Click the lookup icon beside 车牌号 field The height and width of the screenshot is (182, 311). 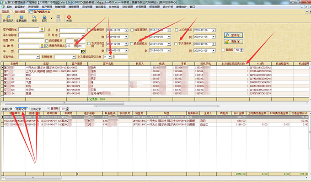pos(42,46)
